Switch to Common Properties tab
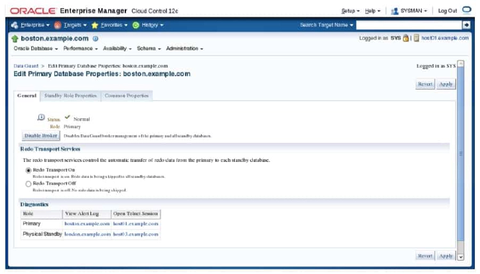Viewport: 480px width, 274px height. tap(127, 96)
